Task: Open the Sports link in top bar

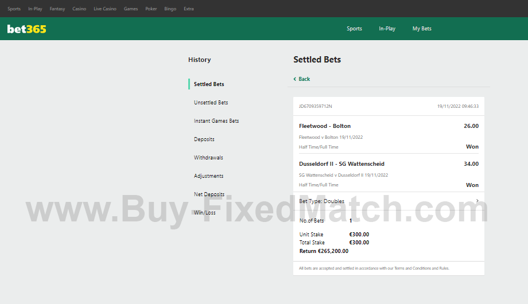Action: pyautogui.click(x=14, y=9)
